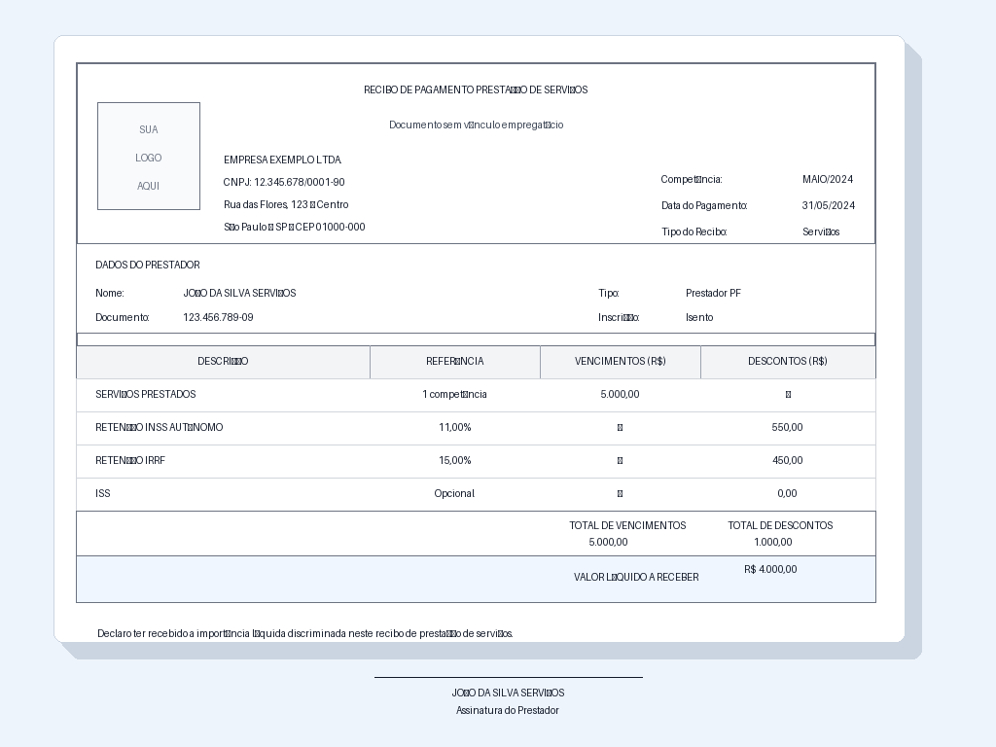The image size is (996, 747).
Task: Select the 5.000,00 value in services row
Action: (620, 395)
